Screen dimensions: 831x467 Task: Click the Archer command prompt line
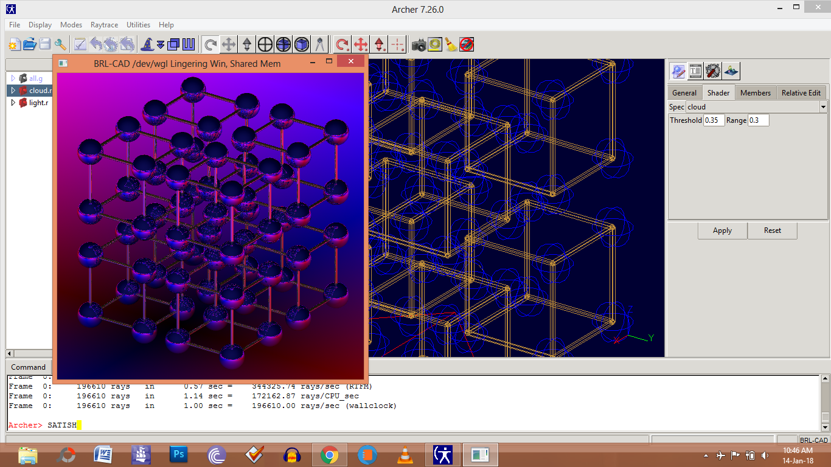(412, 425)
